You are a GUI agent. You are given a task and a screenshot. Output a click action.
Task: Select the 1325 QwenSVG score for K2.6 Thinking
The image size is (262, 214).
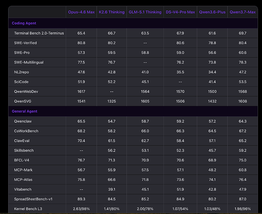pyautogui.click(x=111, y=101)
